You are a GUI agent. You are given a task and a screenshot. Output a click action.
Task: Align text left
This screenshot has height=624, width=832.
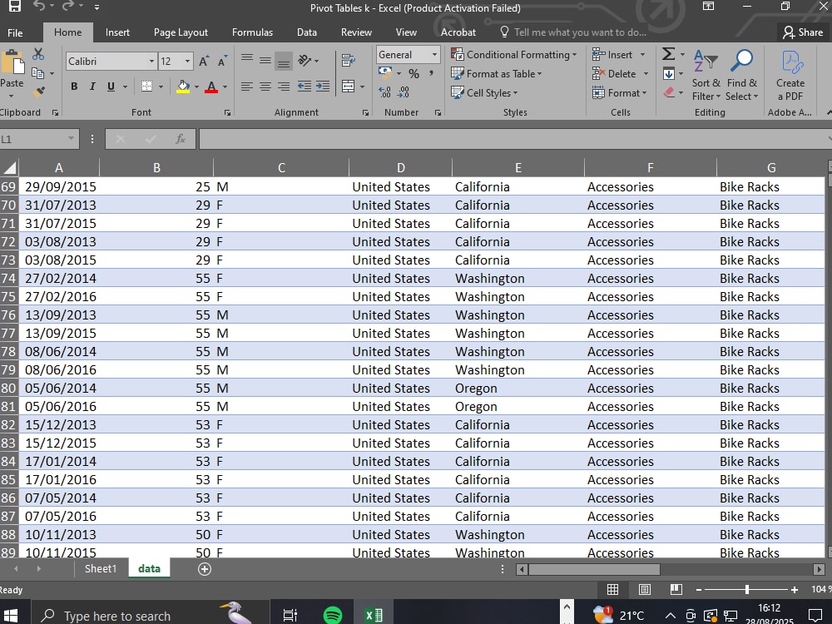click(247, 87)
